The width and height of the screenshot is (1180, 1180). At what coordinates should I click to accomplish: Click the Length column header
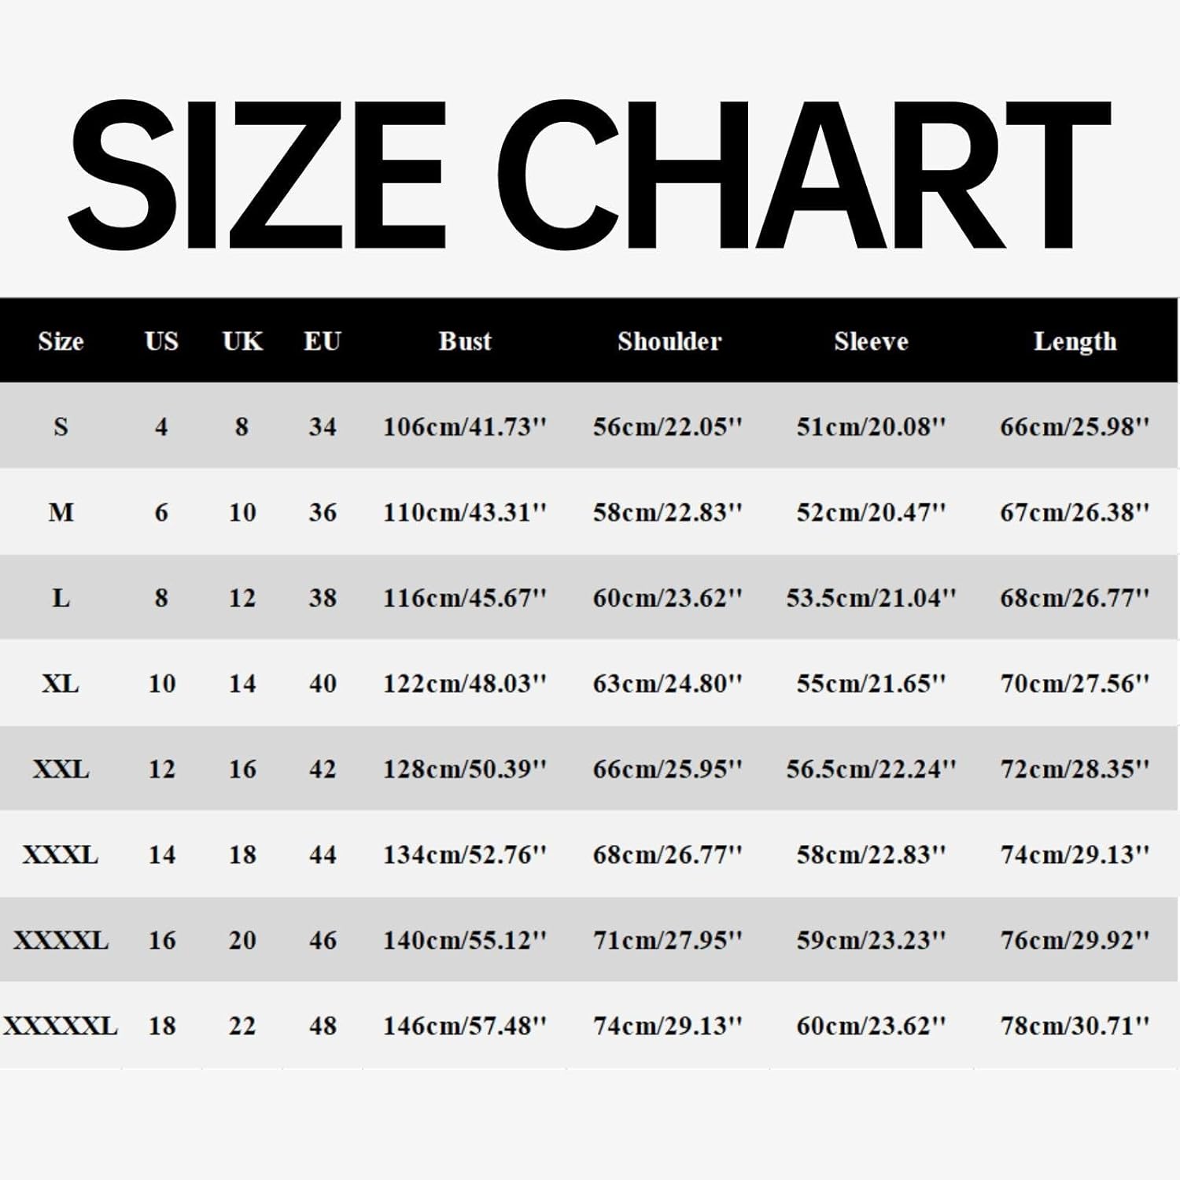[x=1075, y=341]
